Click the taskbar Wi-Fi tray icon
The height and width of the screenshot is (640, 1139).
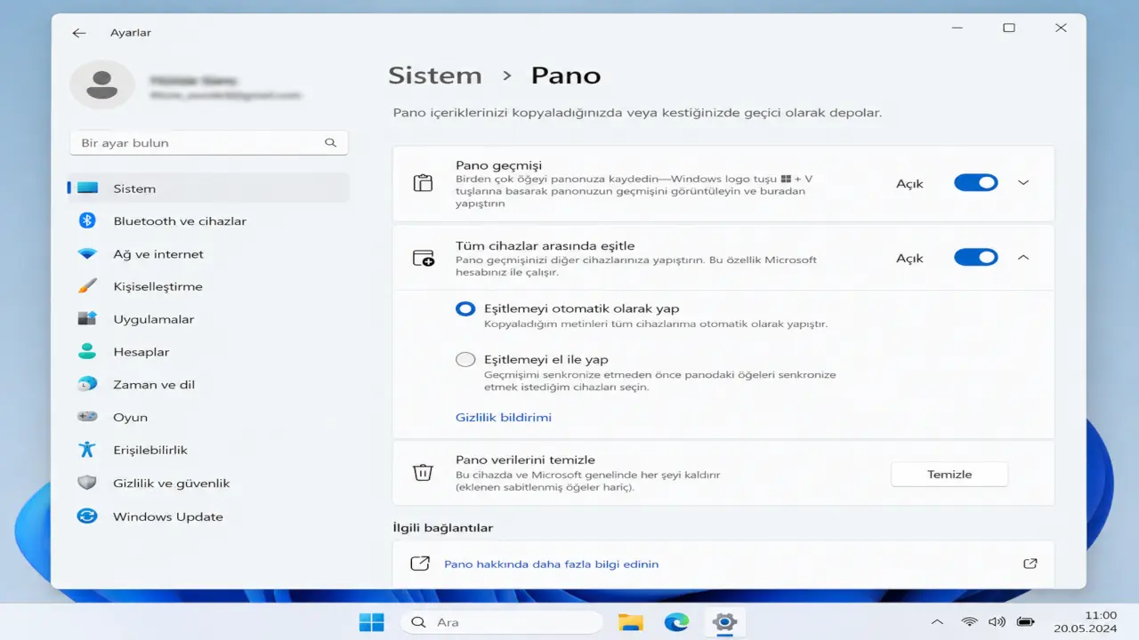coord(969,622)
